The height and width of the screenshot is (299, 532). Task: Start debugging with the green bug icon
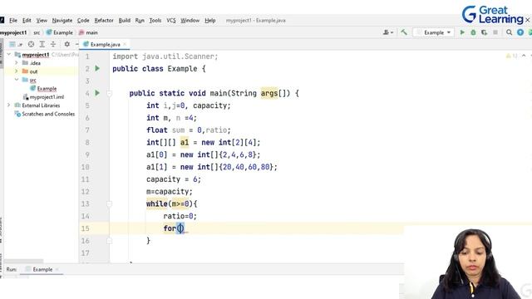click(x=473, y=32)
